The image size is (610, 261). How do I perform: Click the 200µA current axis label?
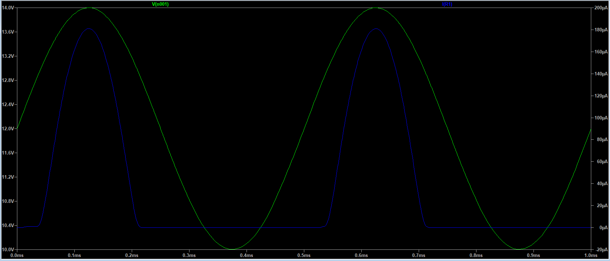pyautogui.click(x=601, y=8)
